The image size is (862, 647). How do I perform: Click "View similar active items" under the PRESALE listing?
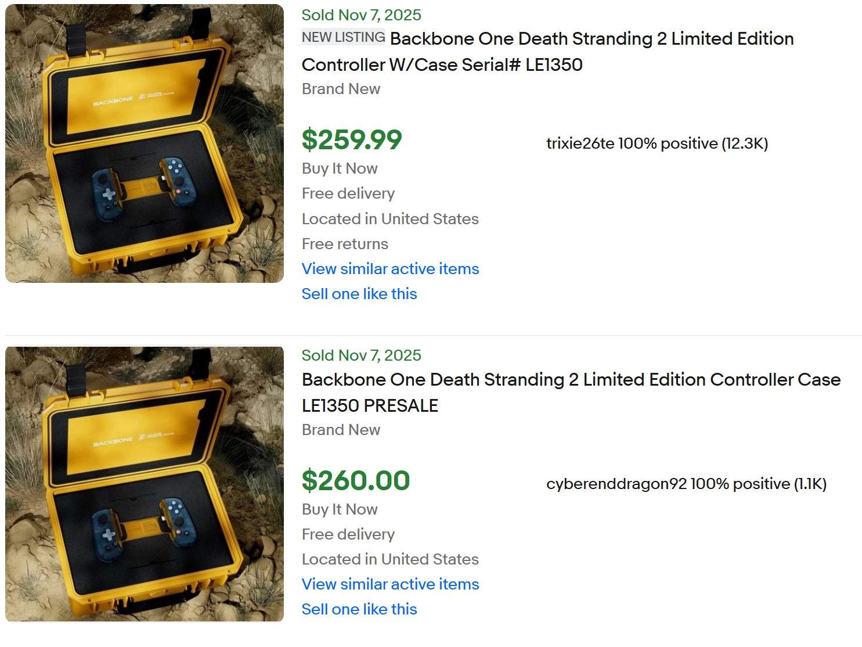pos(390,584)
